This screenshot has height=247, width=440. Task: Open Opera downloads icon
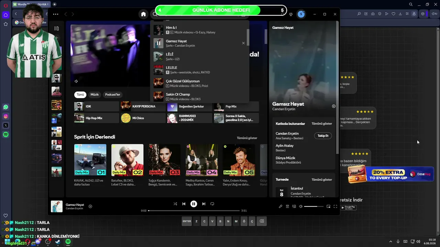400,14
